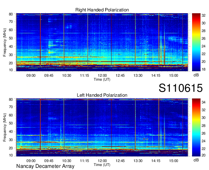209x170 pixels.
Task: Select the S110615 observation label
Action: coord(181,88)
